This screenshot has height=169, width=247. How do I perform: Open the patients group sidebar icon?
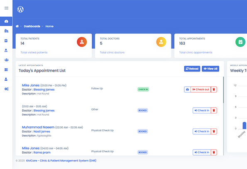pos(7,60)
